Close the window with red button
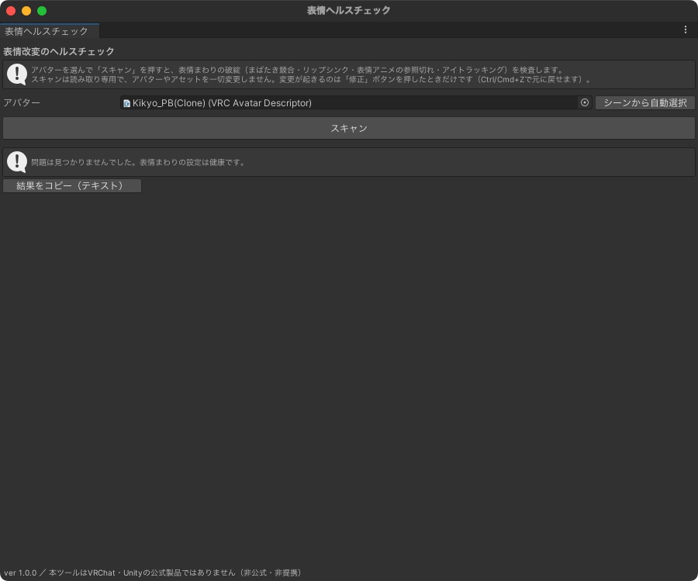The height and width of the screenshot is (581, 698). click(11, 11)
